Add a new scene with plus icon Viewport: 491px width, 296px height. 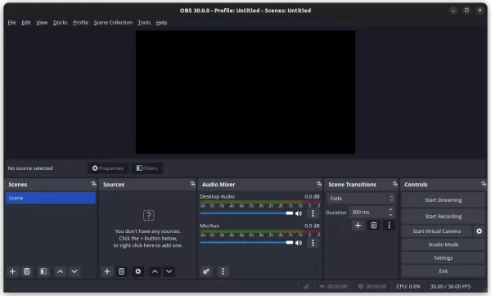tap(12, 271)
